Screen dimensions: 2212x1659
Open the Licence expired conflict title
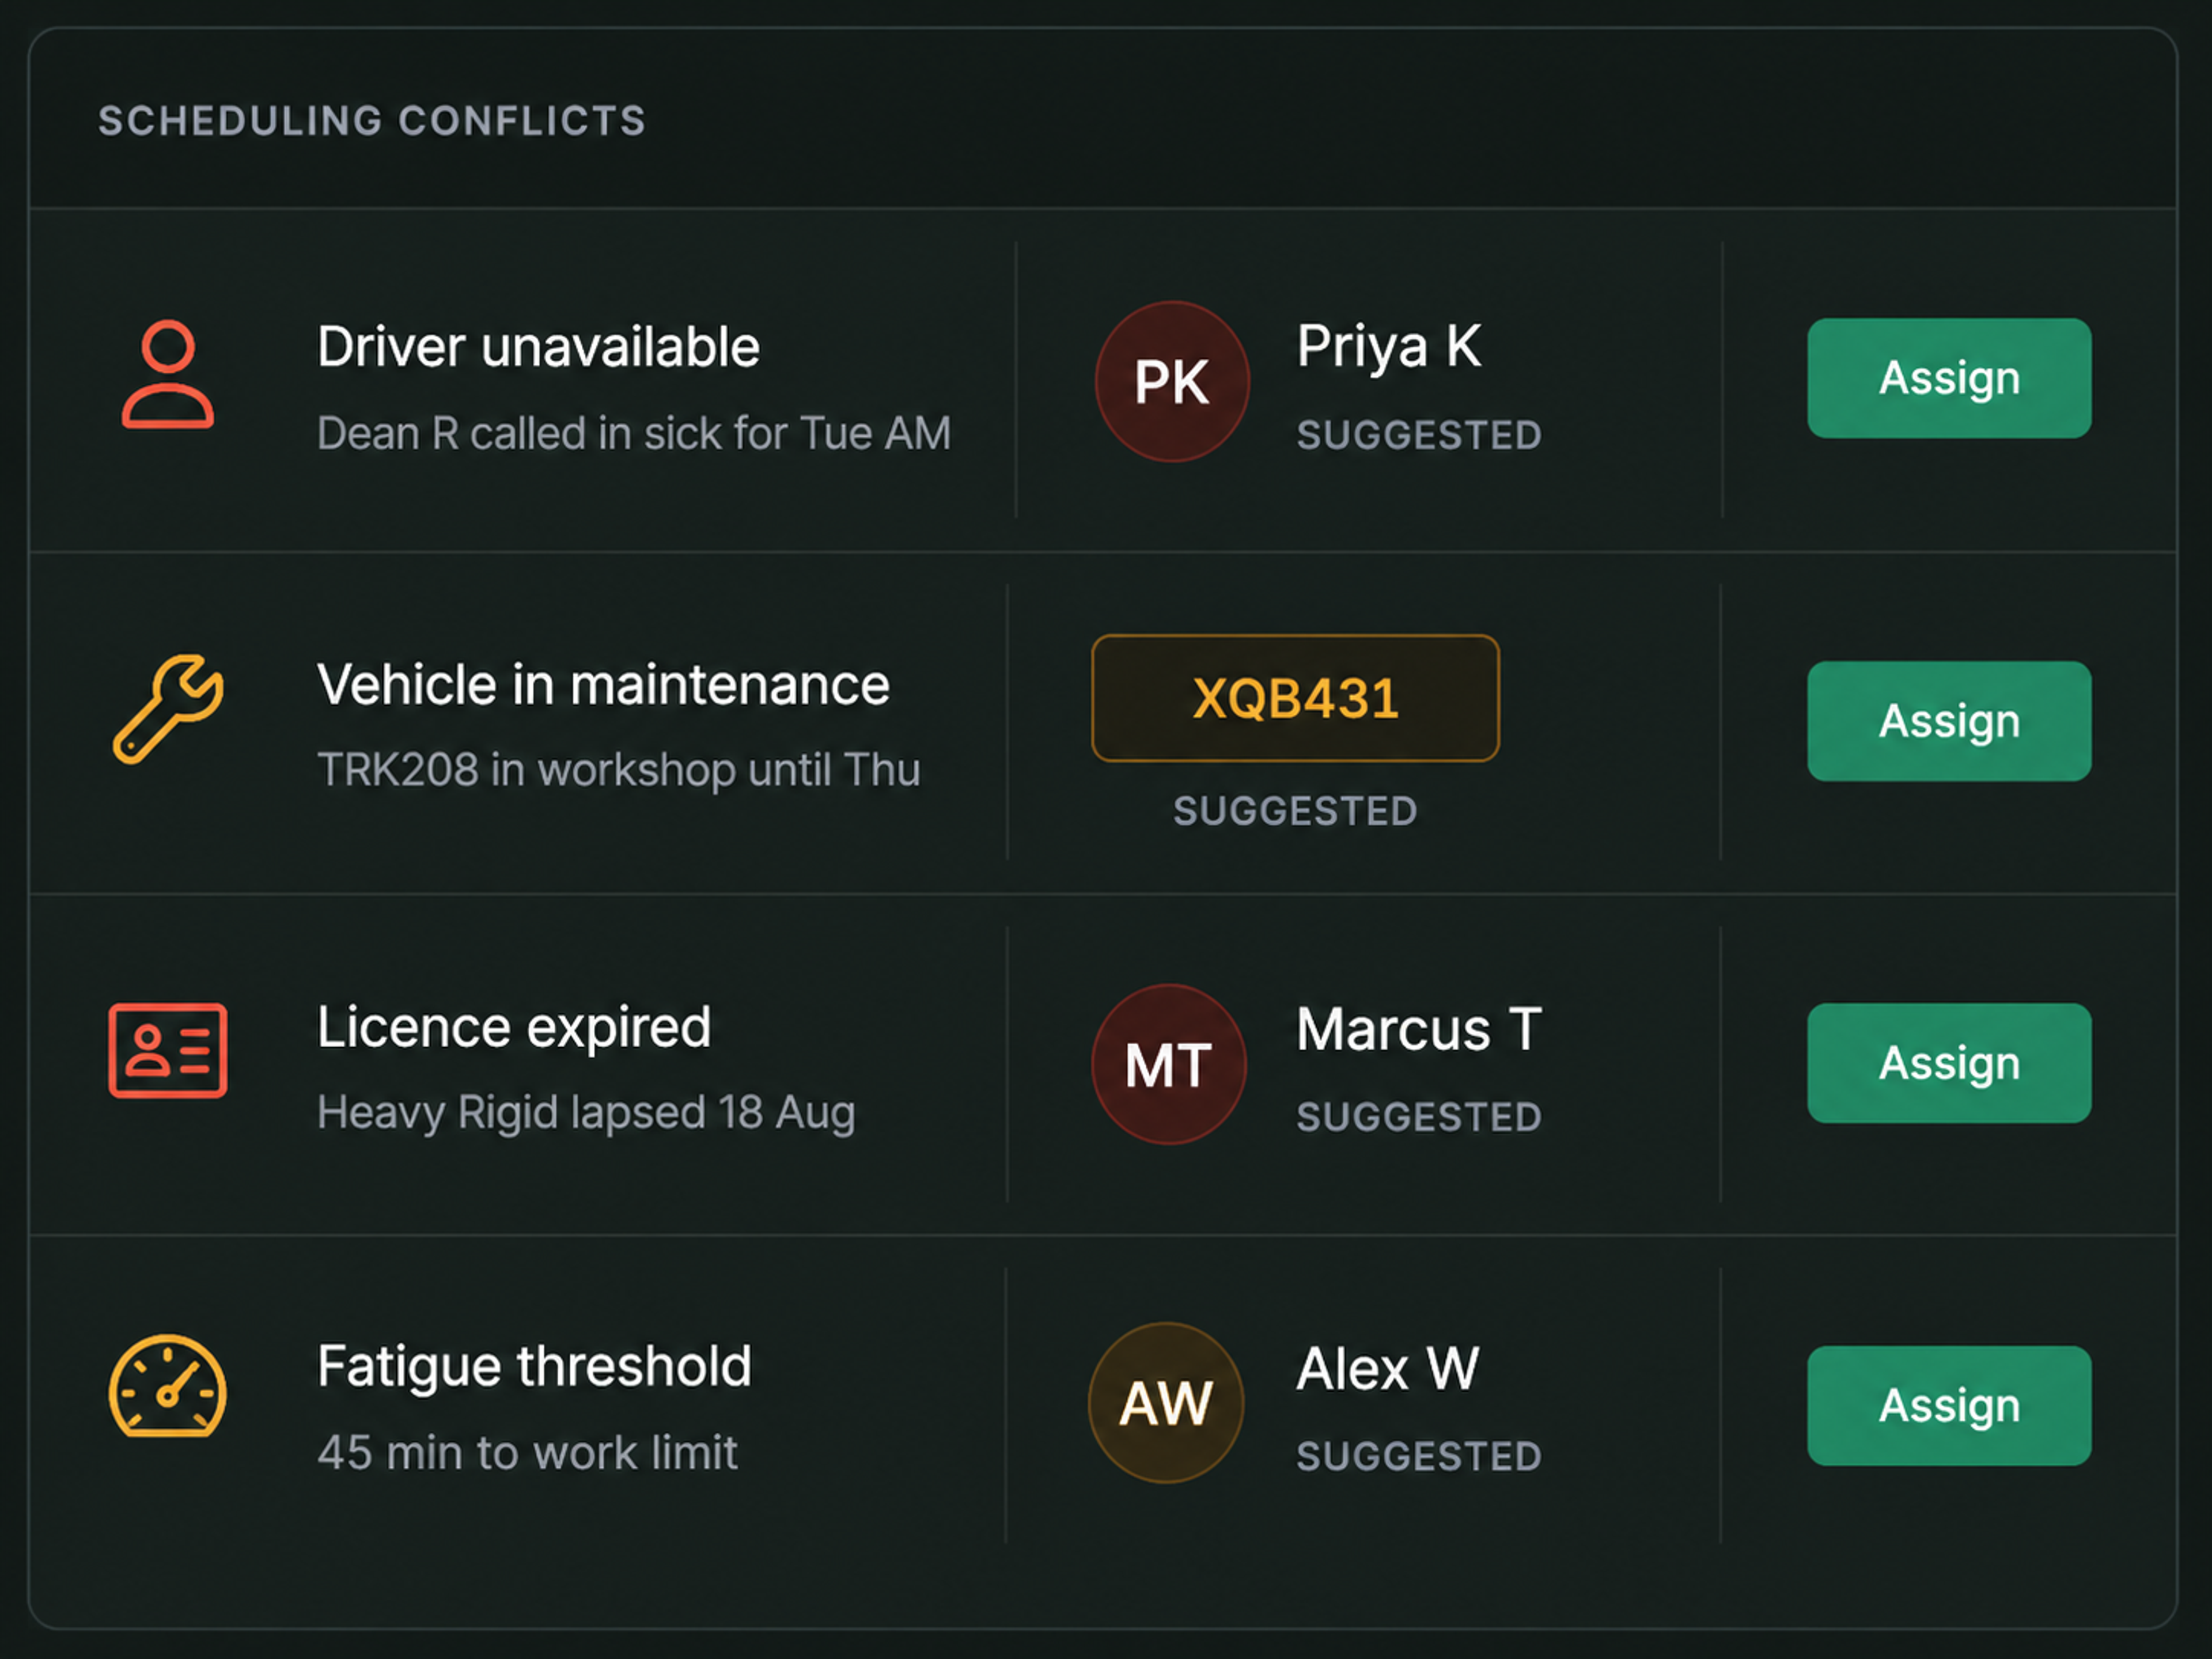pos(514,1028)
